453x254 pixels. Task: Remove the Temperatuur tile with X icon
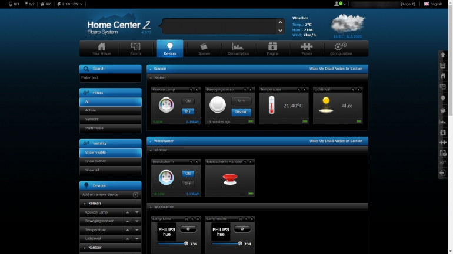tap(305, 90)
